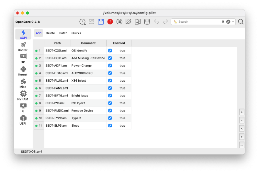The width and height of the screenshot is (259, 173).
Task: Toggle Enabled checkbox for SSDT-PLUG.aml
Action: coord(110,80)
